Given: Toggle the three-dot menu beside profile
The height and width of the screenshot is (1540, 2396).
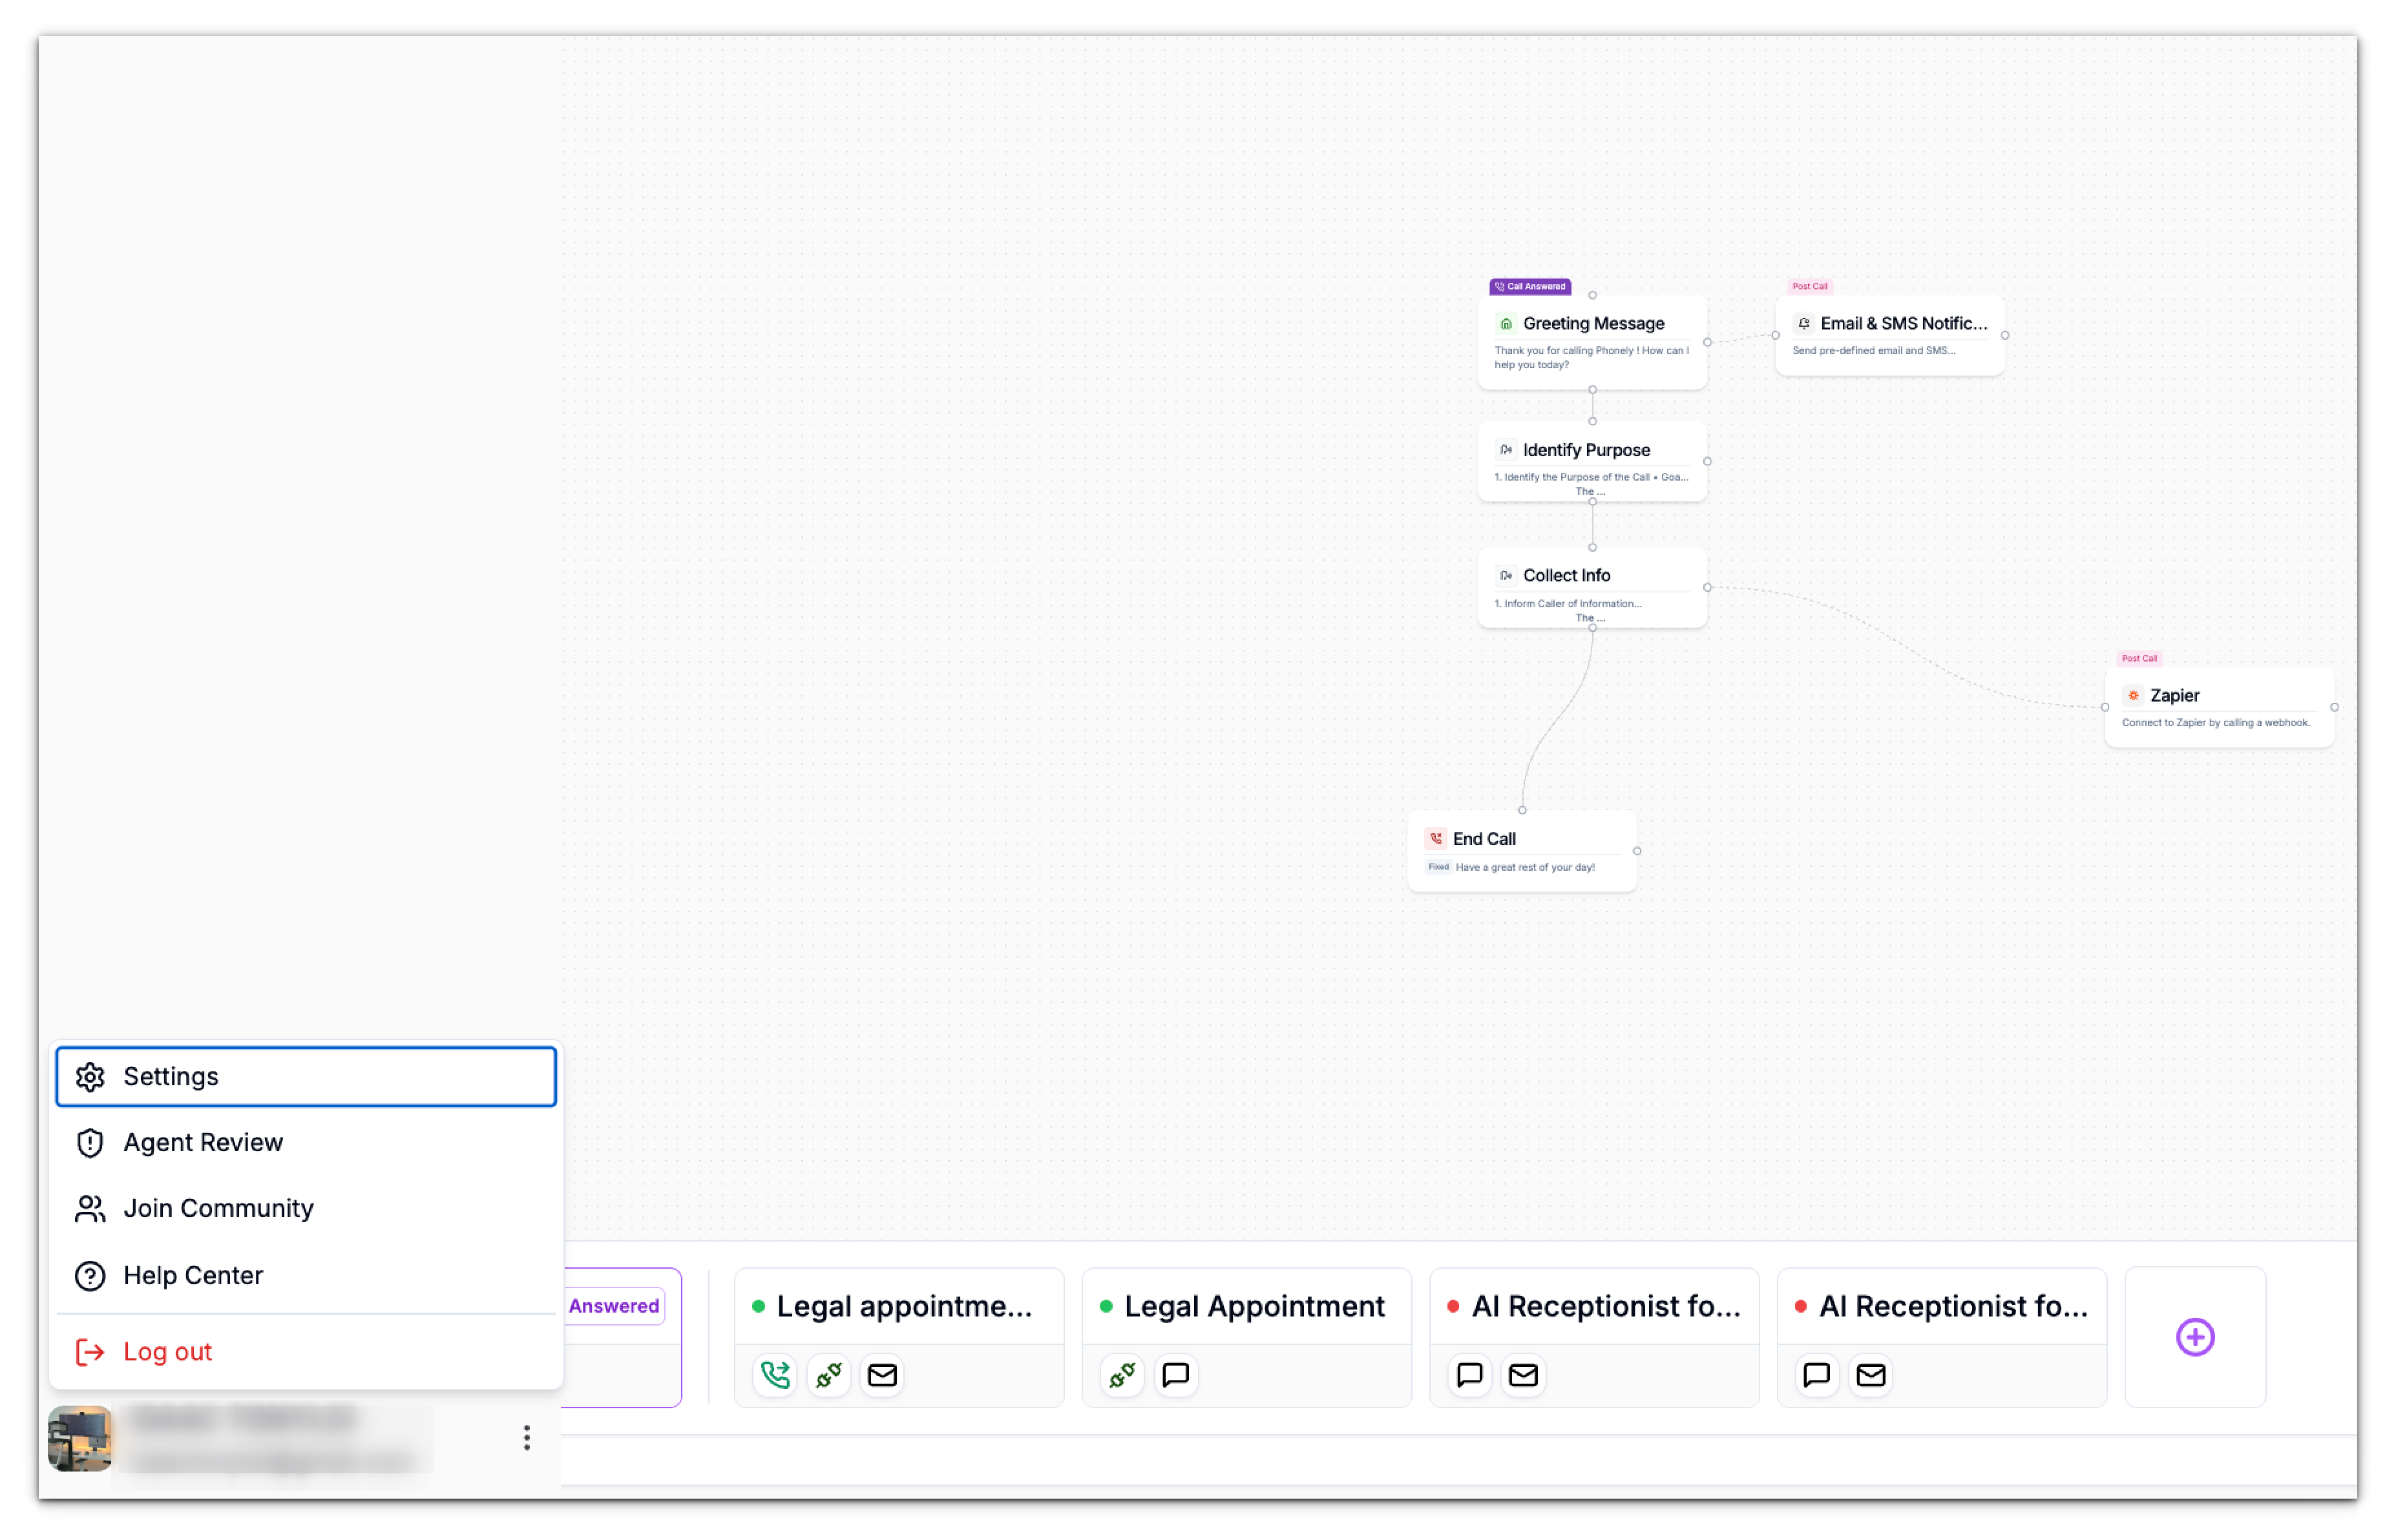Looking at the screenshot, I should coord(526,1438).
